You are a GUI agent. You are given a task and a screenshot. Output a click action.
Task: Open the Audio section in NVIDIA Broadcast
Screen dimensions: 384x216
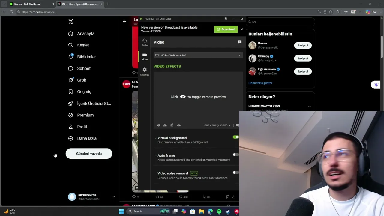coord(145,42)
